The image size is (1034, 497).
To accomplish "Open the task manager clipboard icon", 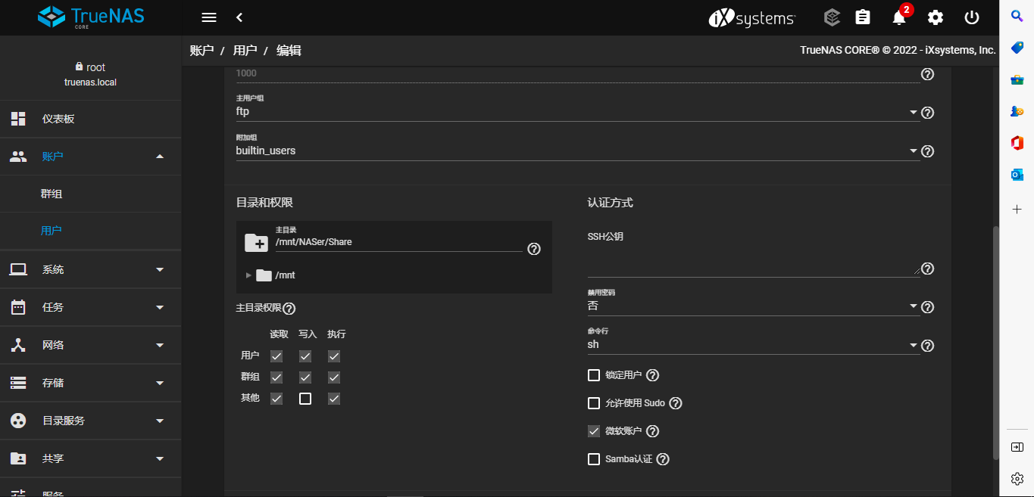I will click(x=862, y=17).
